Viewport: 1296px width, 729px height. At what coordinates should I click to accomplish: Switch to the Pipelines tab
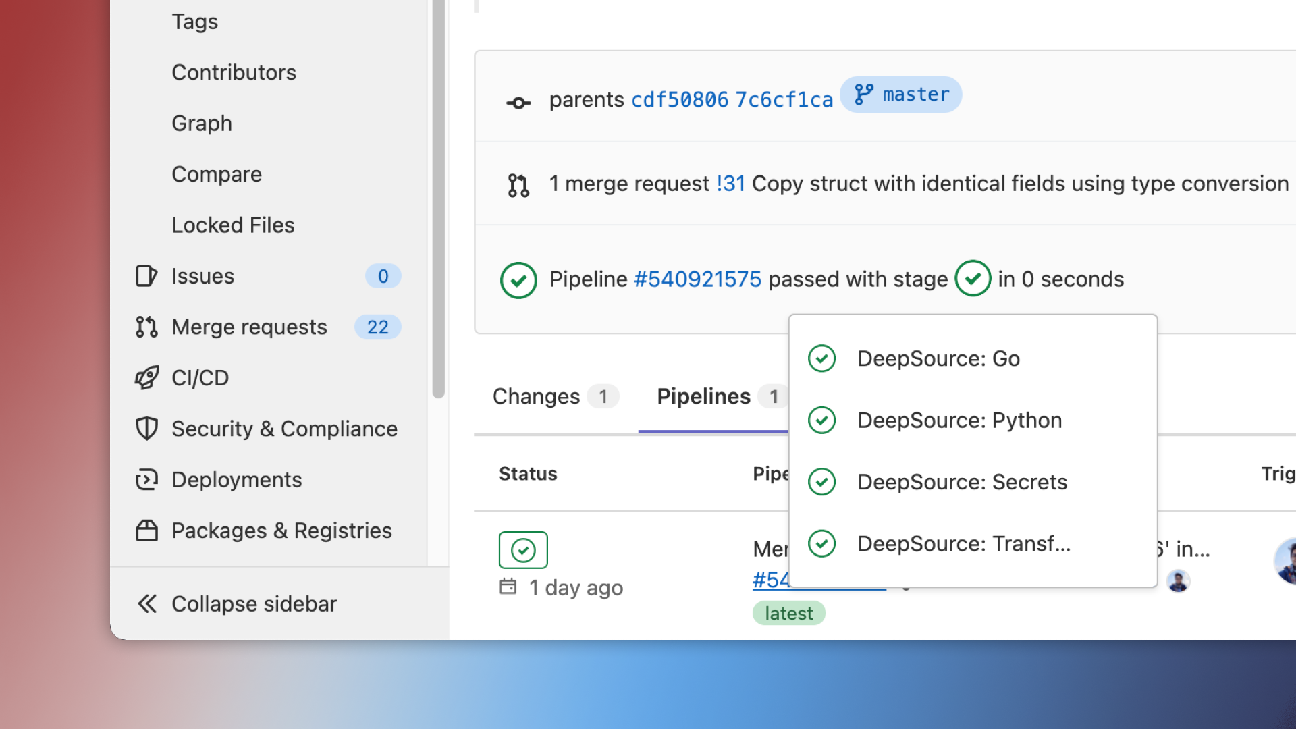tap(703, 396)
